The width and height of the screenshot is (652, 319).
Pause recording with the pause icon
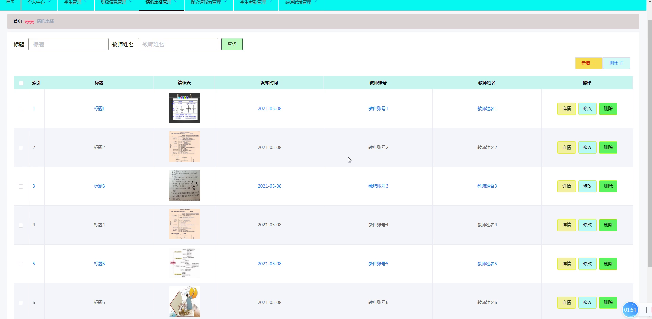pos(644,310)
